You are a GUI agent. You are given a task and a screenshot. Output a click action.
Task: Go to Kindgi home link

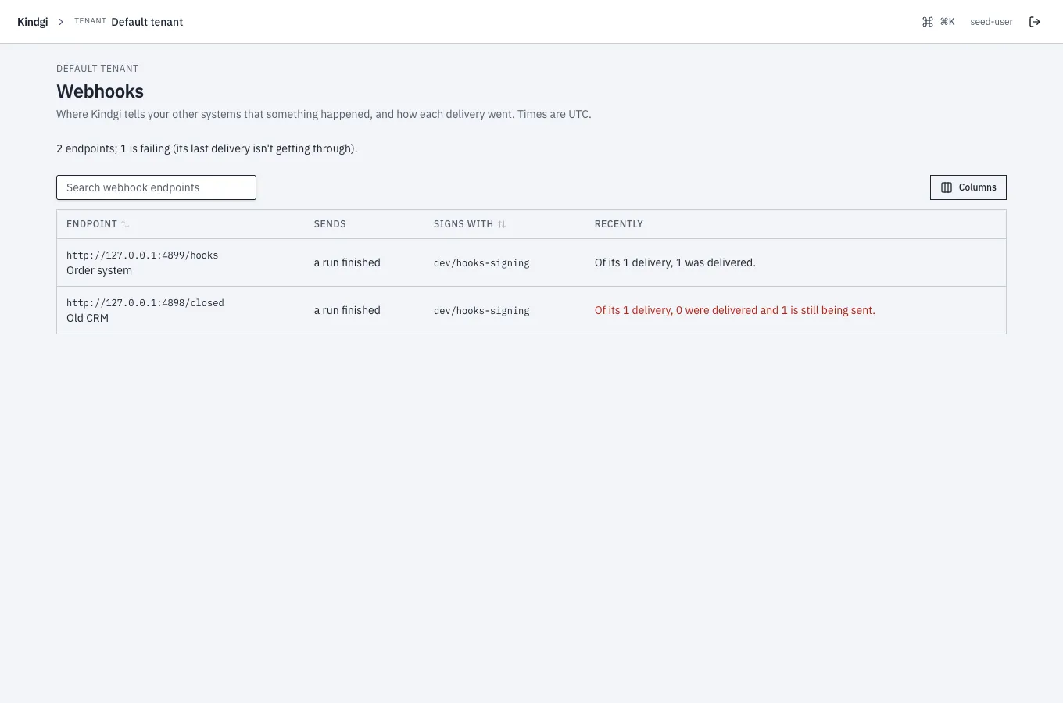point(32,22)
